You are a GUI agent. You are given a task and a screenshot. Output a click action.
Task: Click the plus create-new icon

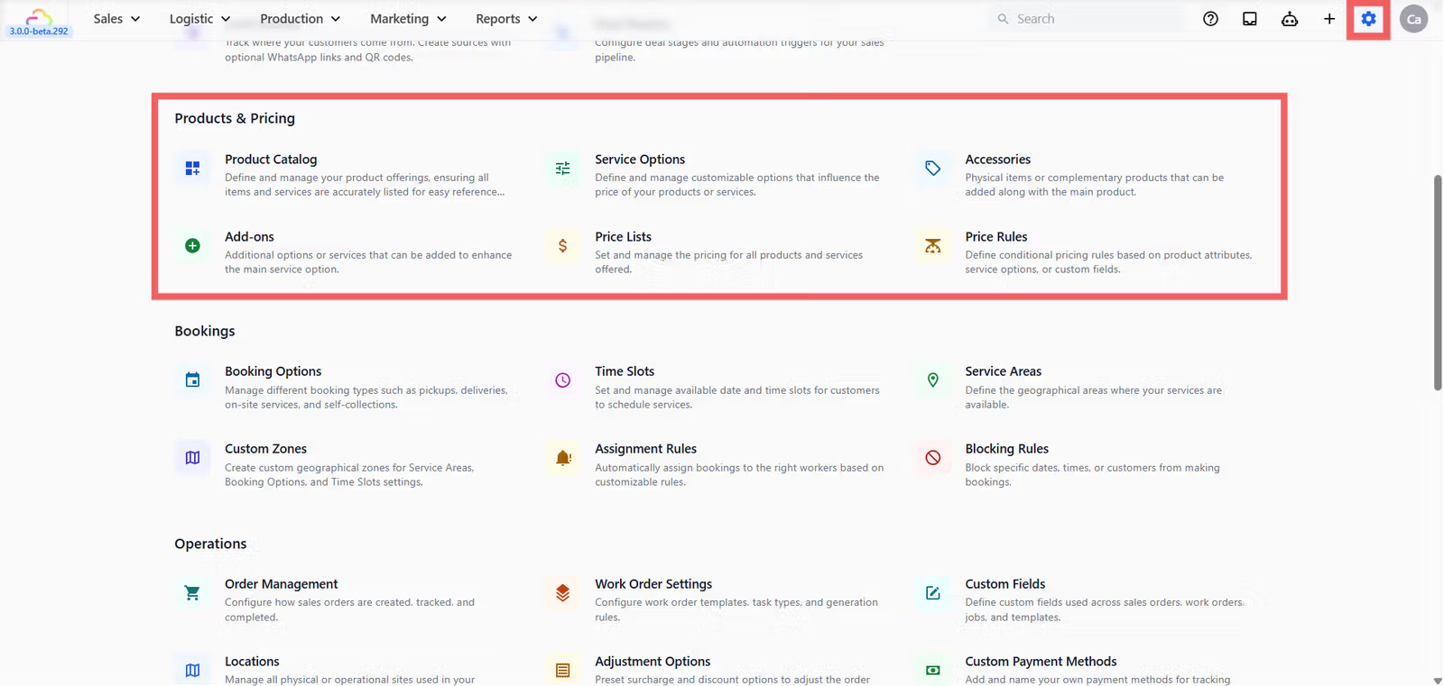click(1329, 19)
